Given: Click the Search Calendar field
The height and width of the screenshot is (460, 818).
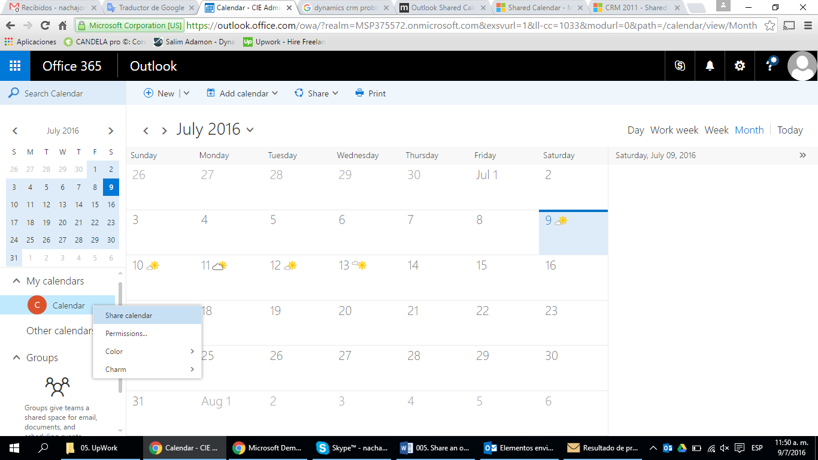Looking at the screenshot, I should tap(63, 93).
